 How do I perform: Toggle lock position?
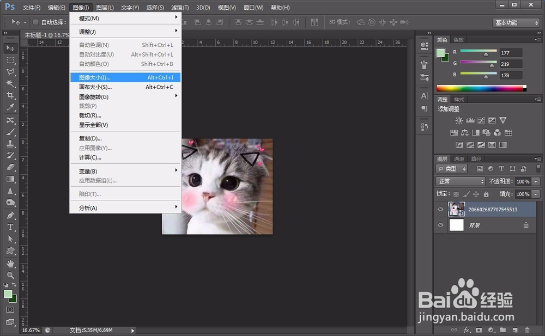pos(476,194)
